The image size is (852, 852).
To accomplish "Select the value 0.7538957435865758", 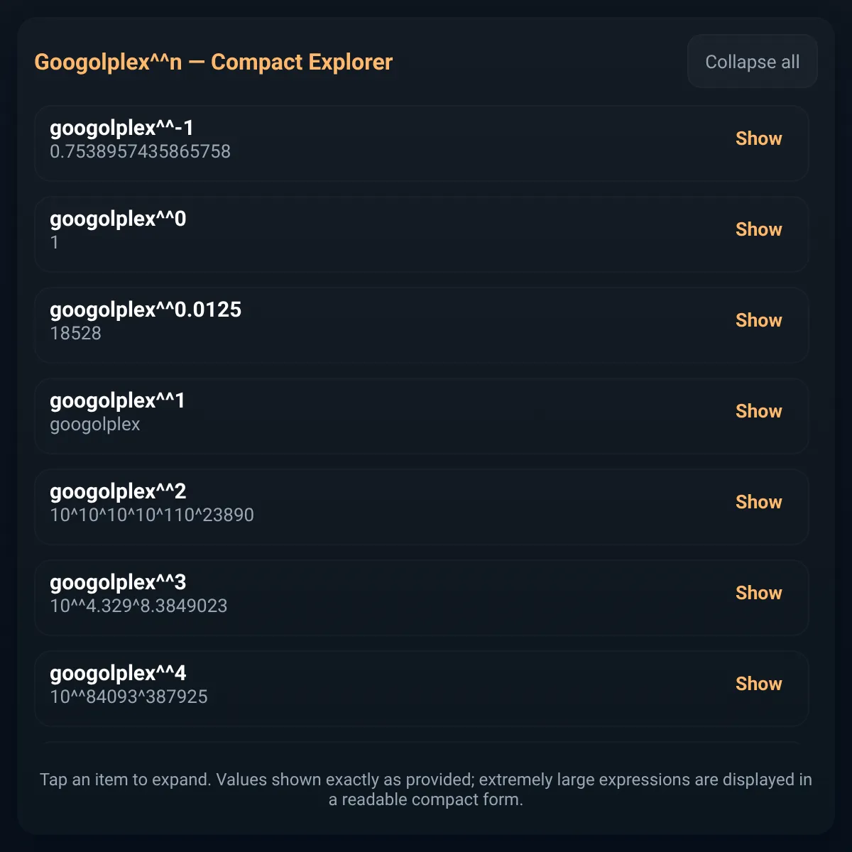I will click(140, 152).
